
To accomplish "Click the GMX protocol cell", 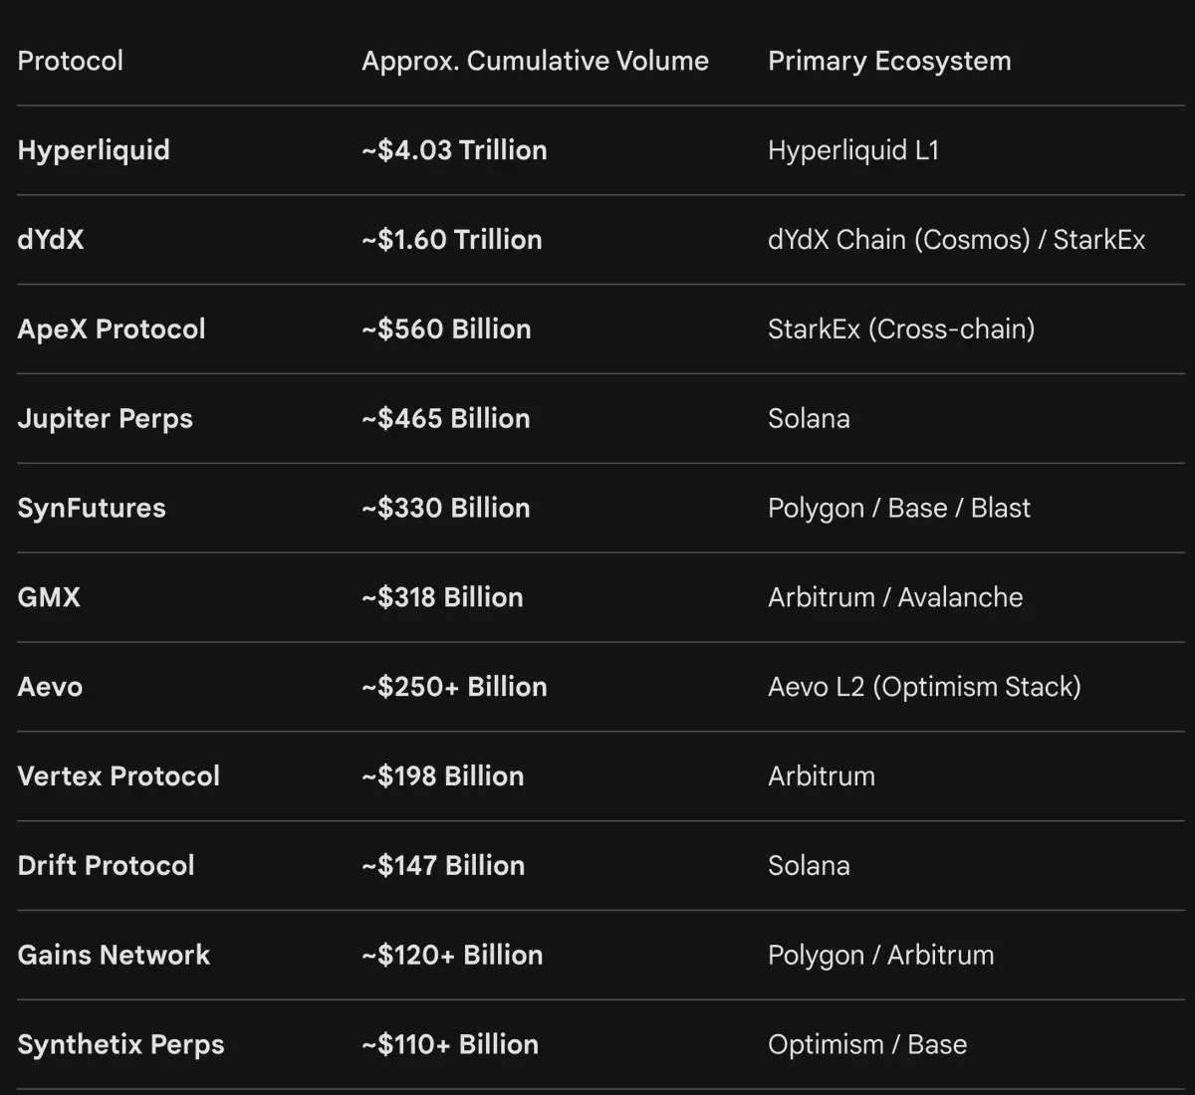I will pos(49,597).
